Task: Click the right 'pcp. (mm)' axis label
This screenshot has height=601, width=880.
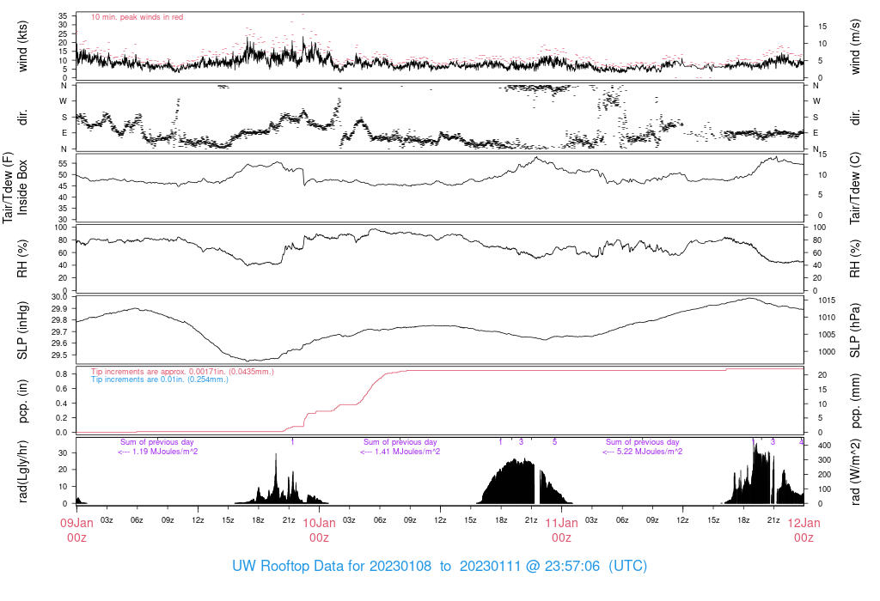Action: pos(855,401)
